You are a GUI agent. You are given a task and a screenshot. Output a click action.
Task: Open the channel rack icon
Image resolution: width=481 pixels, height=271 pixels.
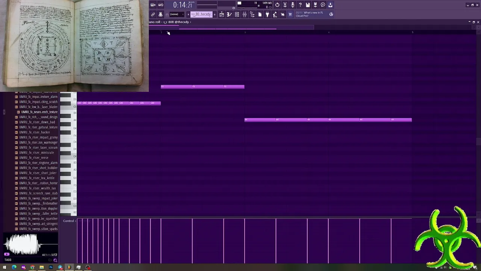pyautogui.click(x=237, y=14)
